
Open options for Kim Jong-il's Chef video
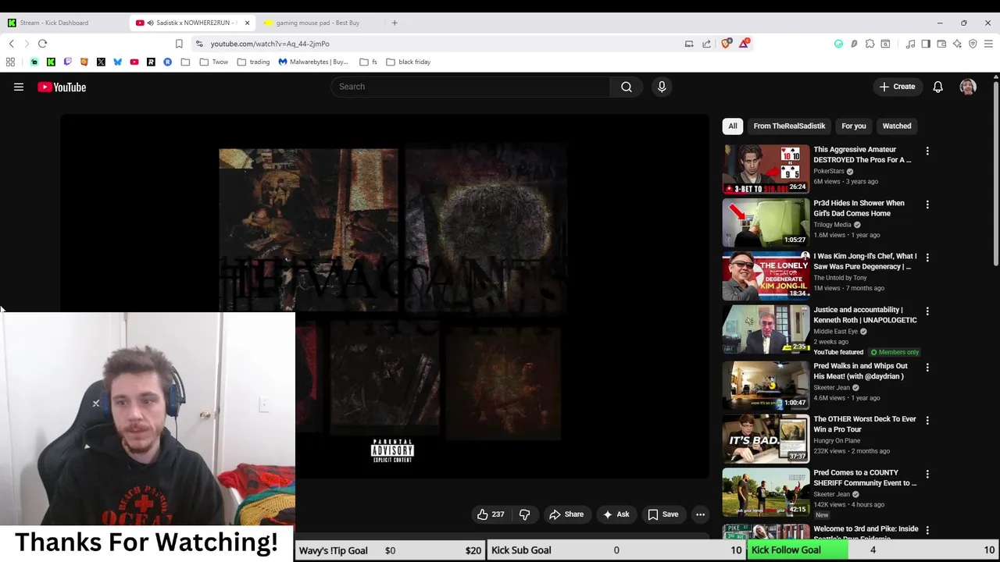[x=927, y=258]
